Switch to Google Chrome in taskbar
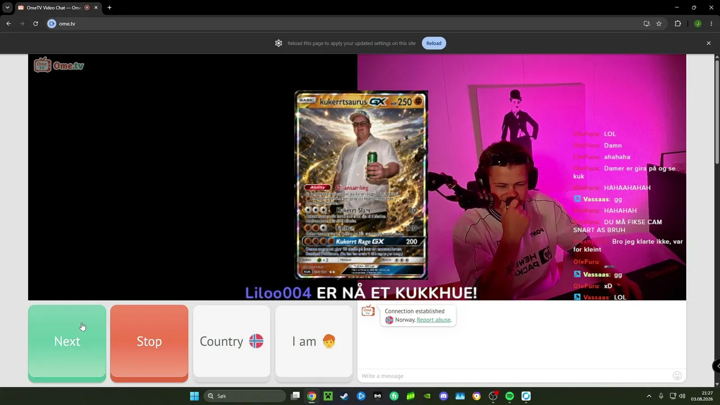This screenshot has width=720, height=405. click(x=312, y=396)
